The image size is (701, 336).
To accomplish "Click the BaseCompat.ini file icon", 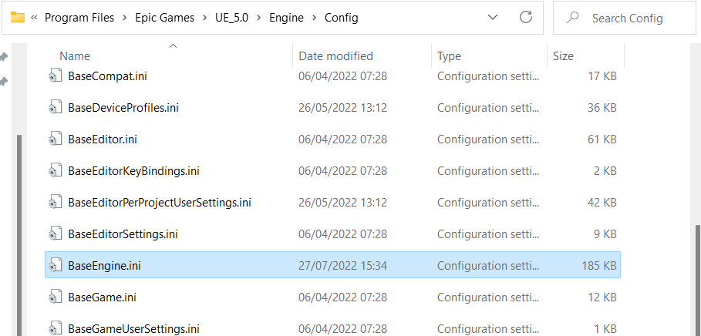I will click(55, 76).
